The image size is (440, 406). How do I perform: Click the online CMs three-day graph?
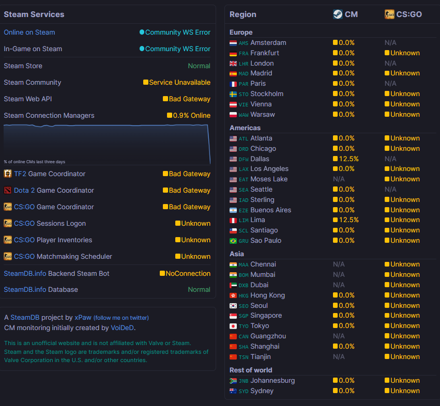click(x=107, y=145)
